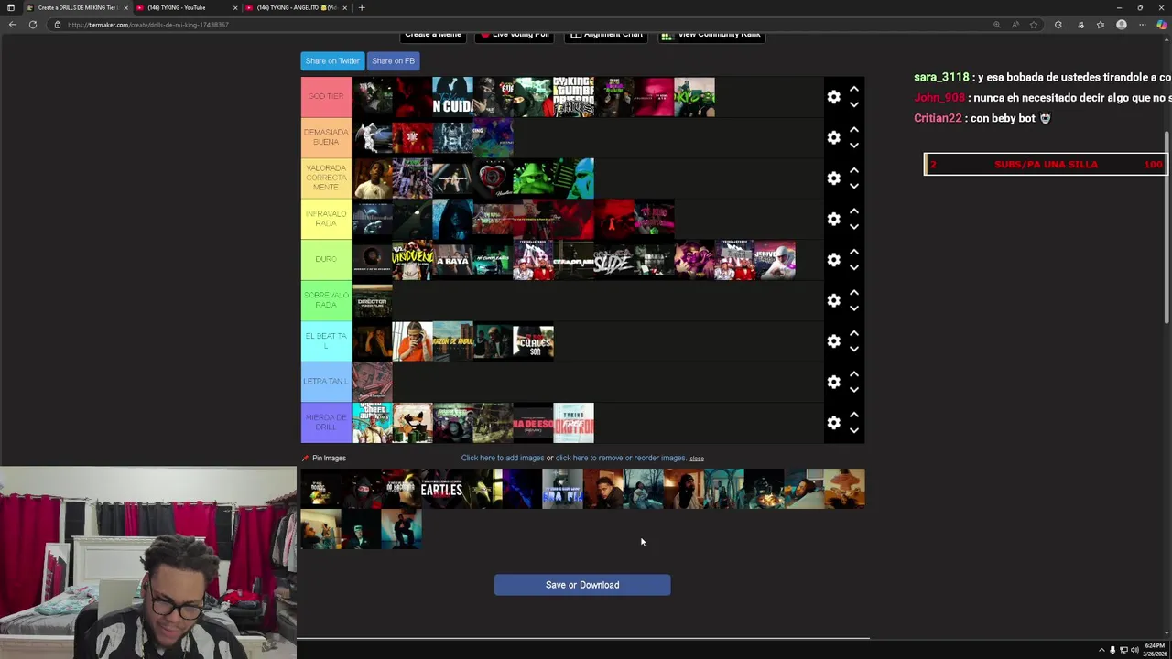Screen dimensions: 1172x659
Task: Open settings gear for MIERDA DE DRILL row
Action: point(833,422)
